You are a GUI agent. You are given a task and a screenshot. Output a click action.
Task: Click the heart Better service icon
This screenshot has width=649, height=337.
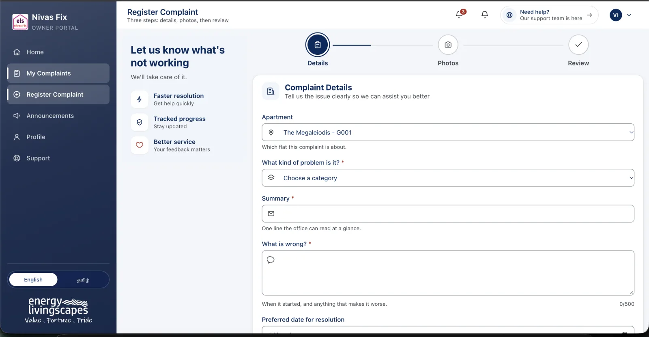[140, 145]
